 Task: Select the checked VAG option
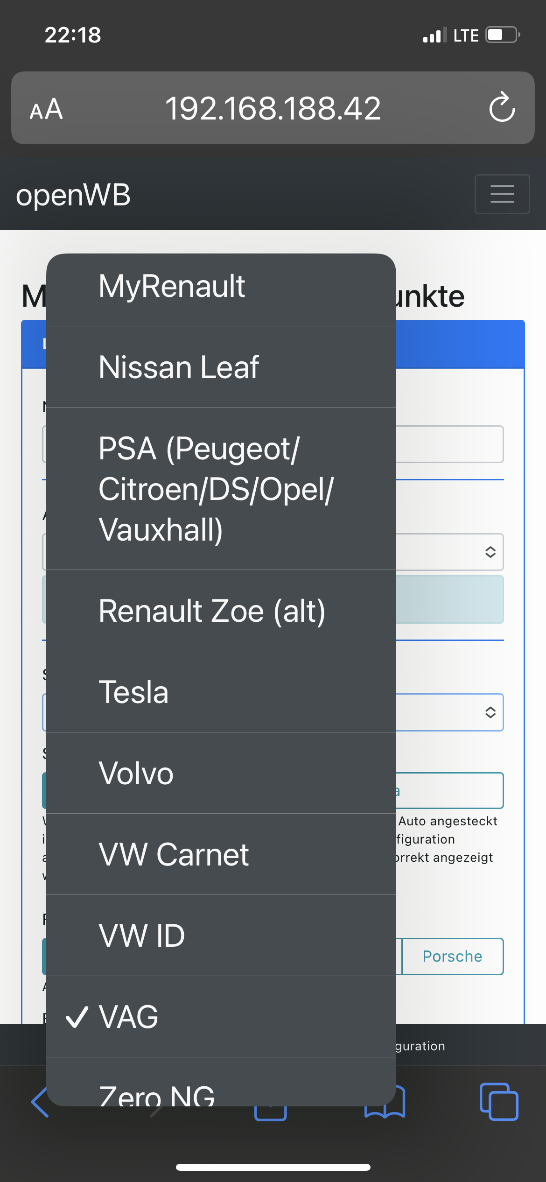(221, 1017)
